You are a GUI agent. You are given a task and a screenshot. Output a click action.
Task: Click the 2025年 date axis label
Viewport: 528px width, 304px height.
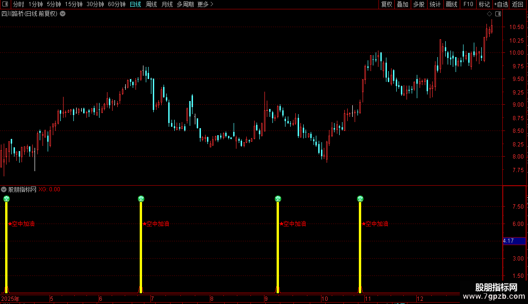[10, 298]
